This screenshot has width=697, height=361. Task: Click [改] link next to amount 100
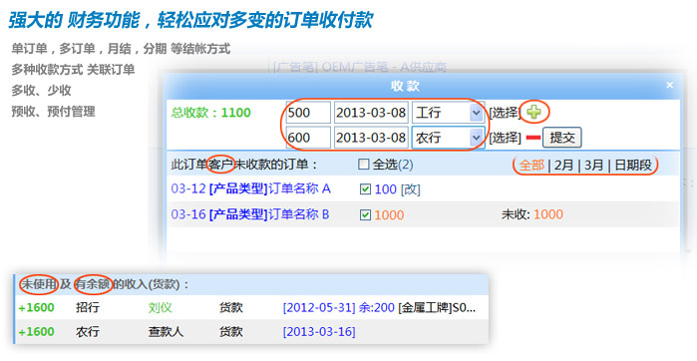(x=410, y=189)
